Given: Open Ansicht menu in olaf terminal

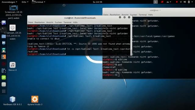Looking at the screenshot, I should (125, 15).
